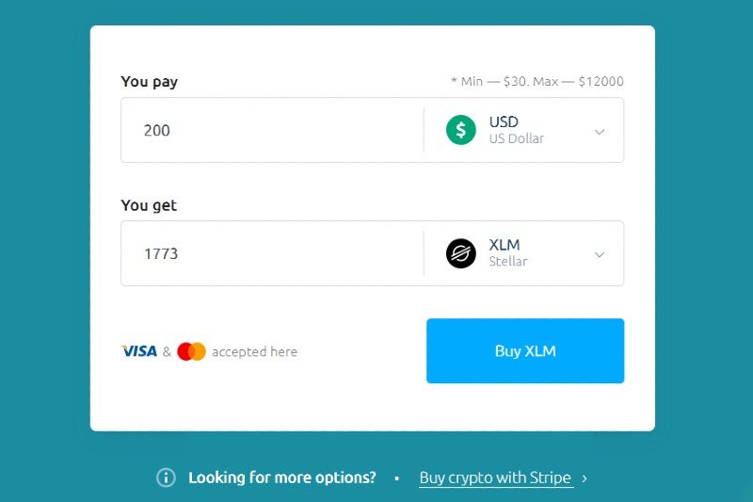This screenshot has width=753, height=502.
Task: Click the 'US Dollar' currency name
Action: pos(516,139)
